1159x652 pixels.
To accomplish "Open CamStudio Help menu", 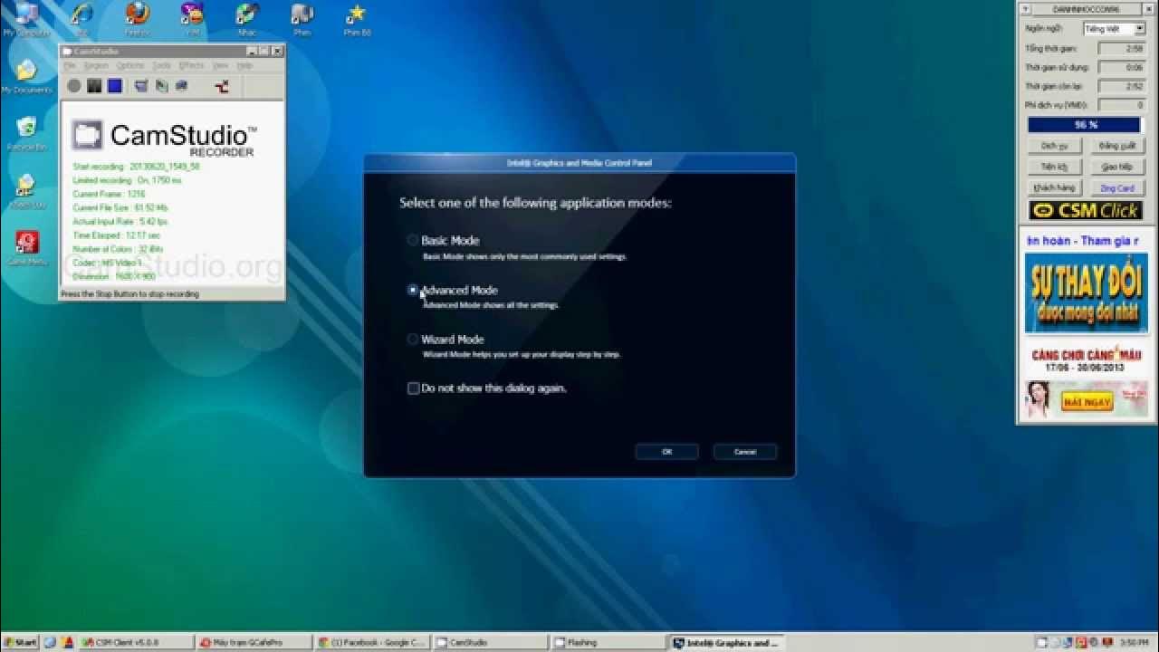I will tap(244, 65).
